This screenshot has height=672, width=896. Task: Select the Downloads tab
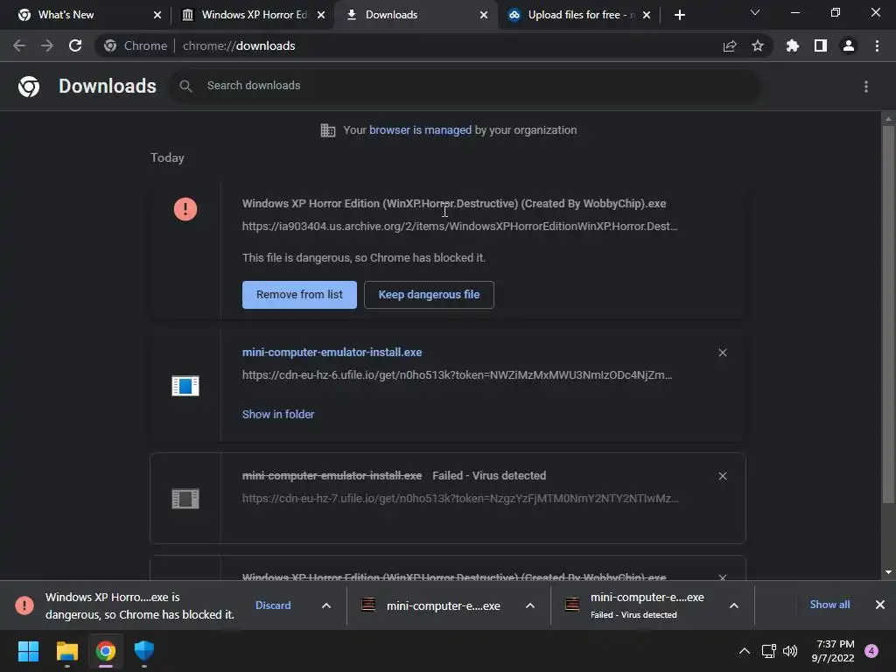click(416, 15)
